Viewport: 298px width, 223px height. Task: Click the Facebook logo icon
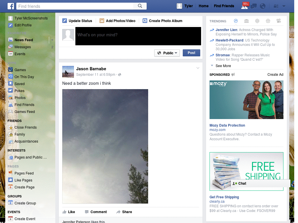[11, 6]
